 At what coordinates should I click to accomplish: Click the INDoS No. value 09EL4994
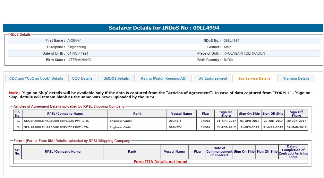(x=231, y=41)
